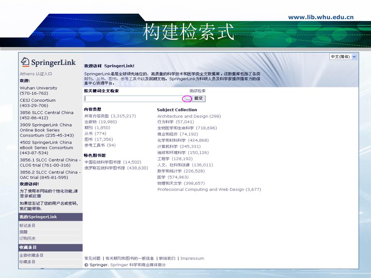Click 我们能帮助 password help link
This screenshot has width=371, height=278.
30,208
